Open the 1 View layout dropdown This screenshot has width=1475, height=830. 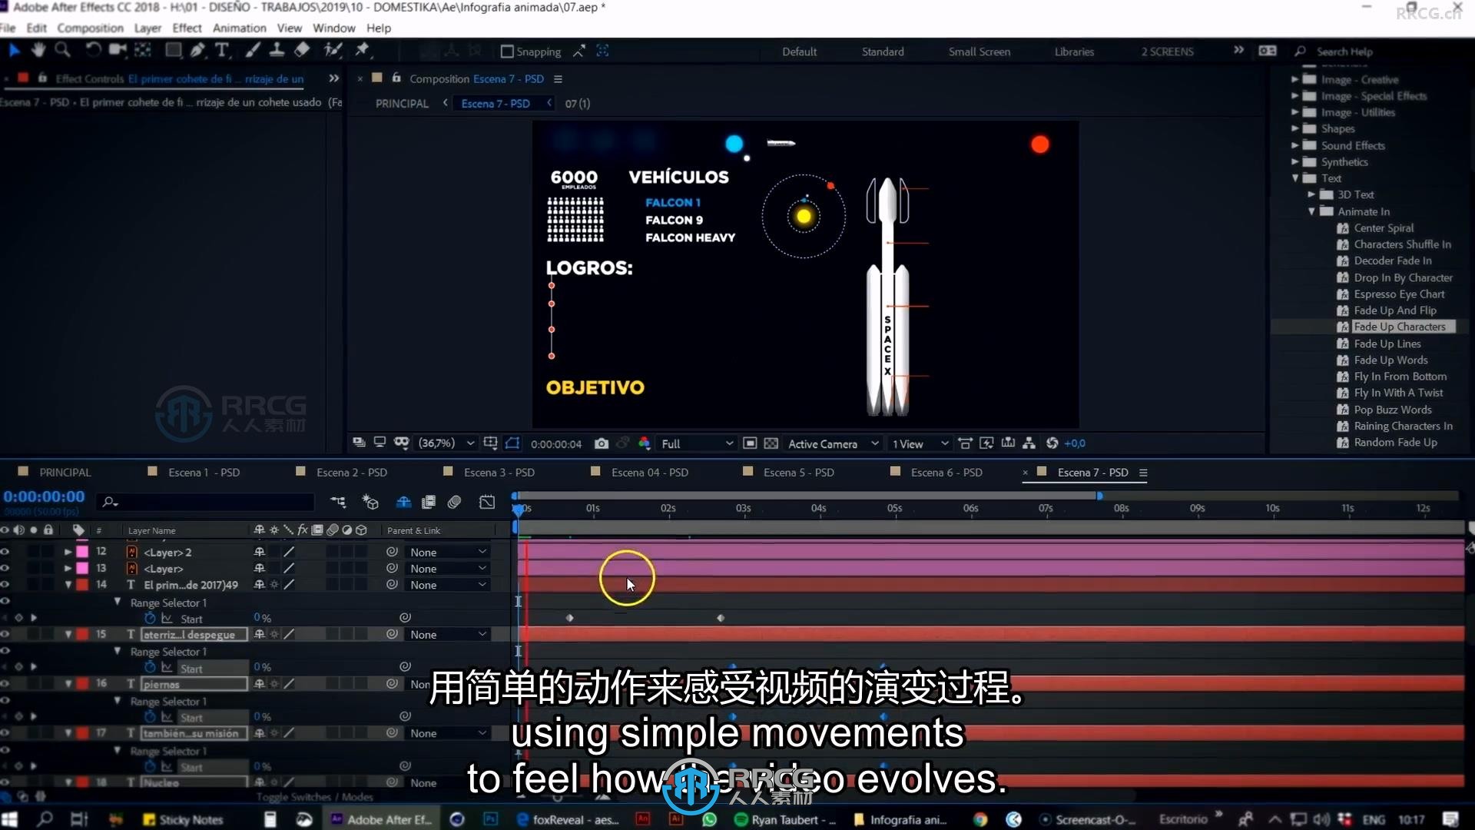pos(920,443)
